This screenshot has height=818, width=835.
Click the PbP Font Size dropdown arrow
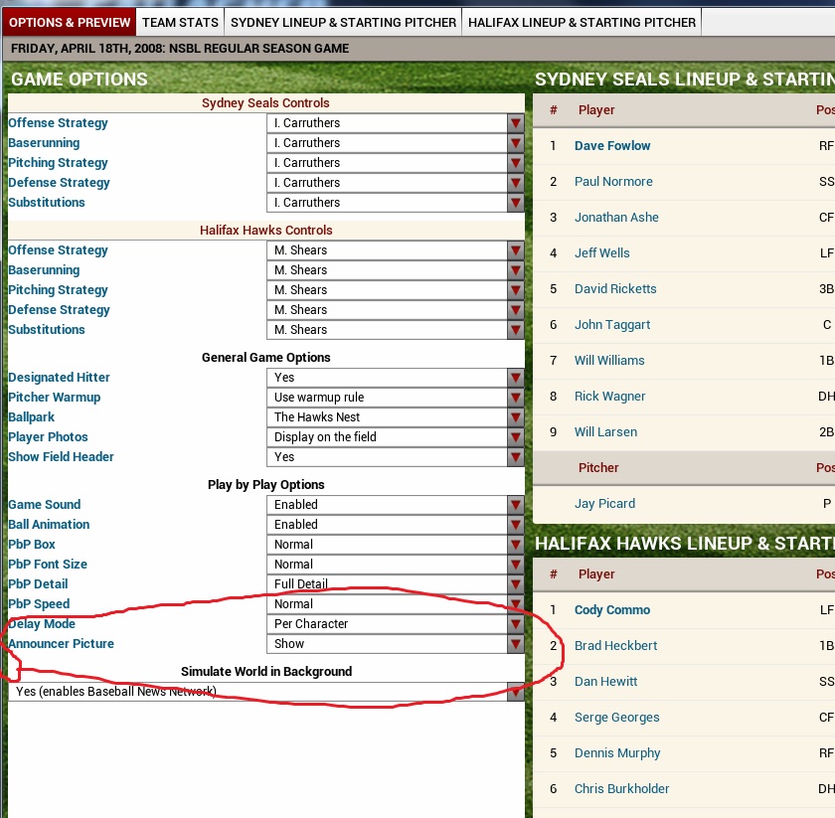[515, 565]
